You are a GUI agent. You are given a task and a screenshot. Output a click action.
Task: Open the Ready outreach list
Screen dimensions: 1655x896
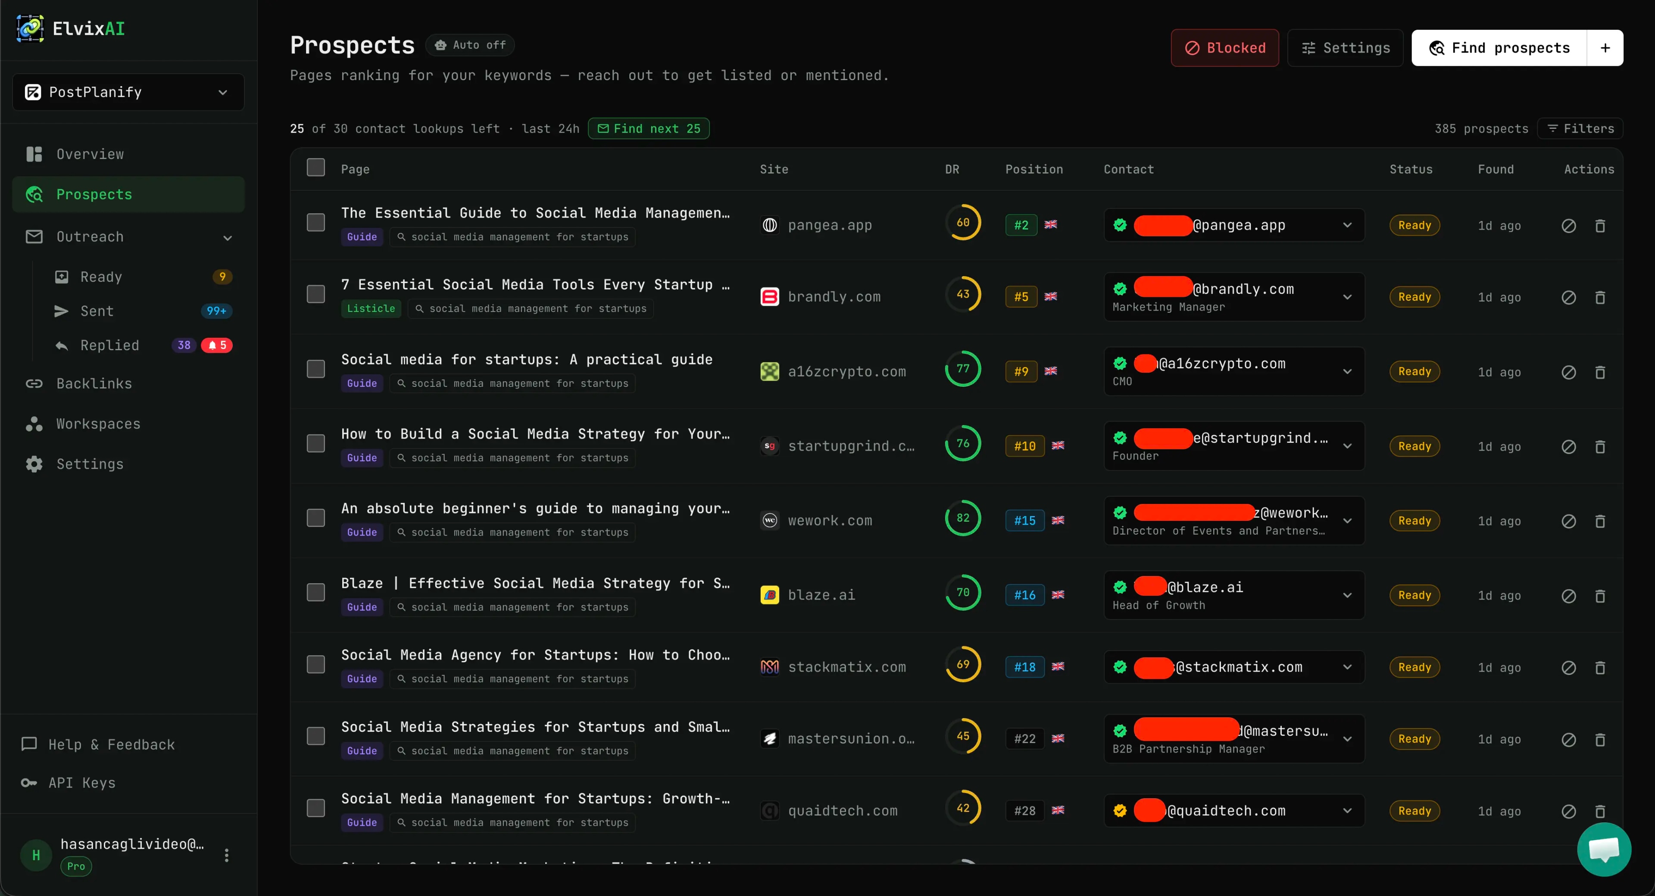click(x=143, y=277)
